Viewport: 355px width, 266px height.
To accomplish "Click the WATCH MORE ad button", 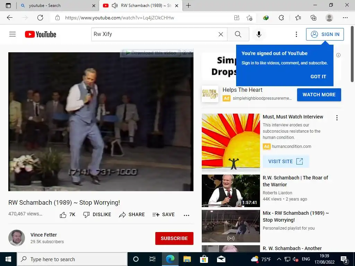I will [x=319, y=95].
